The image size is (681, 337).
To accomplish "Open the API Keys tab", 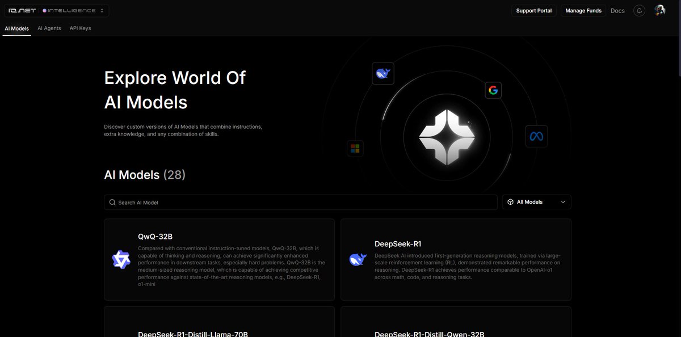I will (x=80, y=28).
